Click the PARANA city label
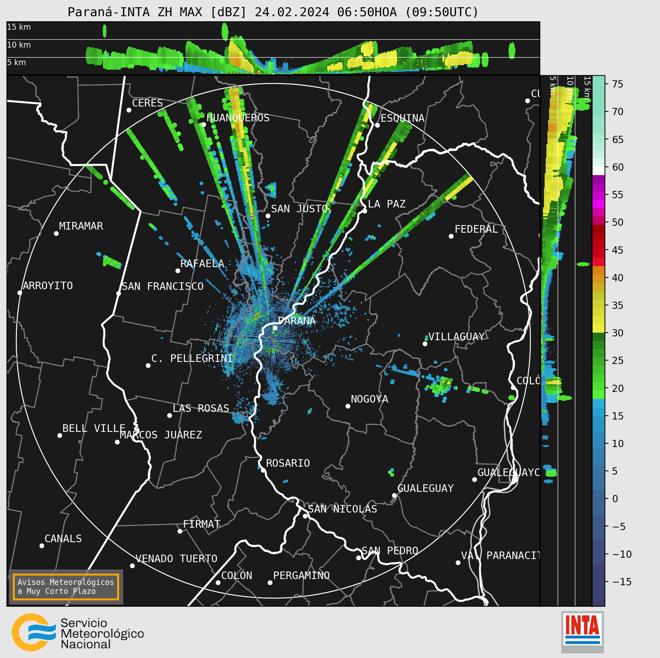Screen dimensions: 660x658 297,321
